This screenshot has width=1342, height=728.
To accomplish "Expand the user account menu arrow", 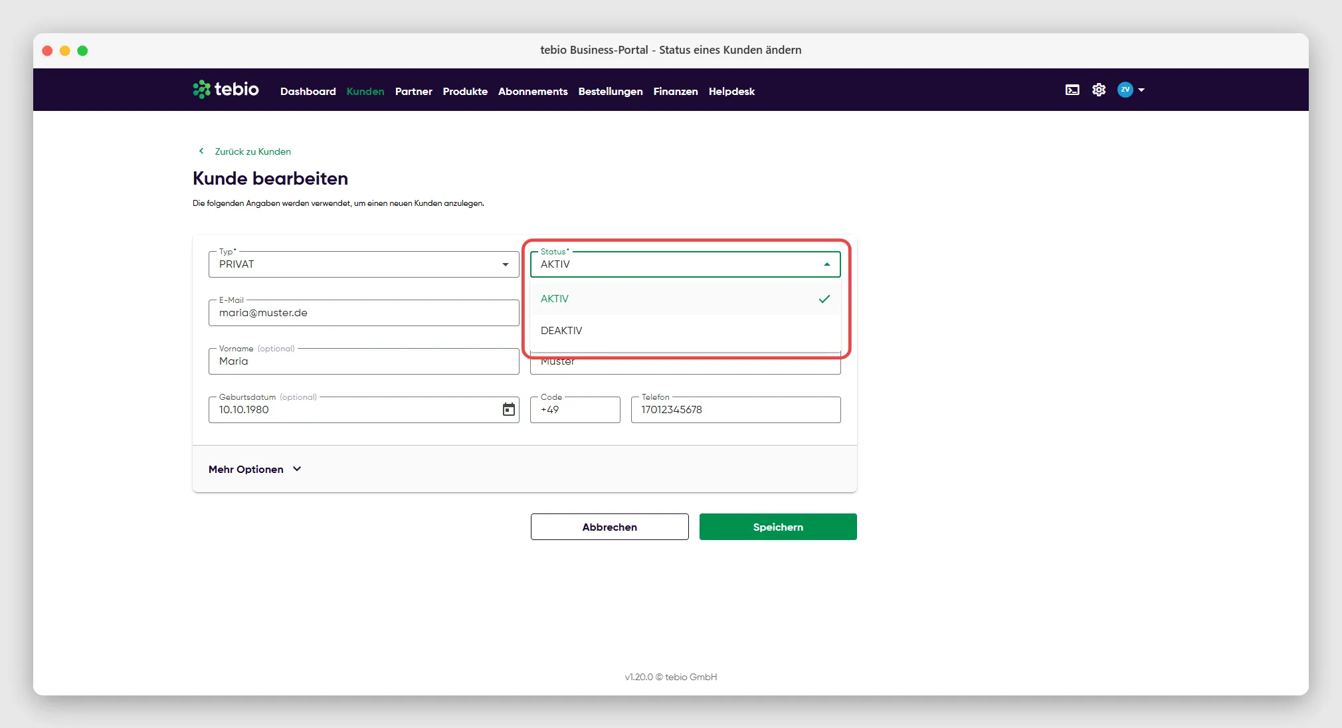I will click(x=1141, y=90).
